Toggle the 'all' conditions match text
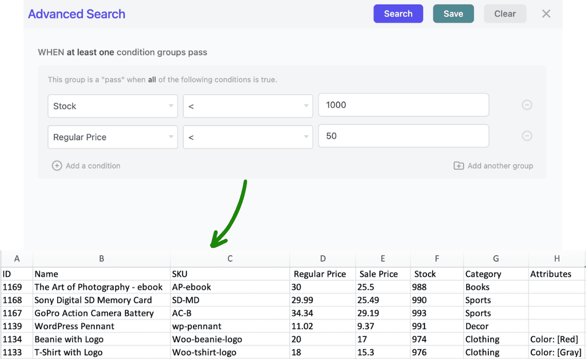The height and width of the screenshot is (359, 586). click(x=152, y=80)
